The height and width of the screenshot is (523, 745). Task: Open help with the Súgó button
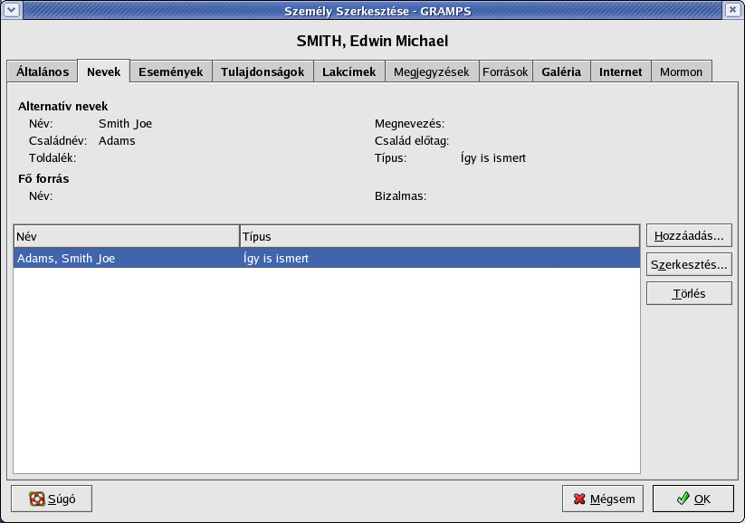tap(52, 499)
